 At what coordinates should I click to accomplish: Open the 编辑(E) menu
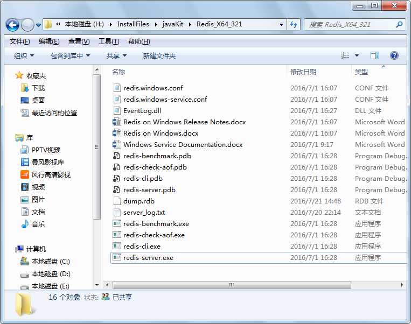coord(49,41)
